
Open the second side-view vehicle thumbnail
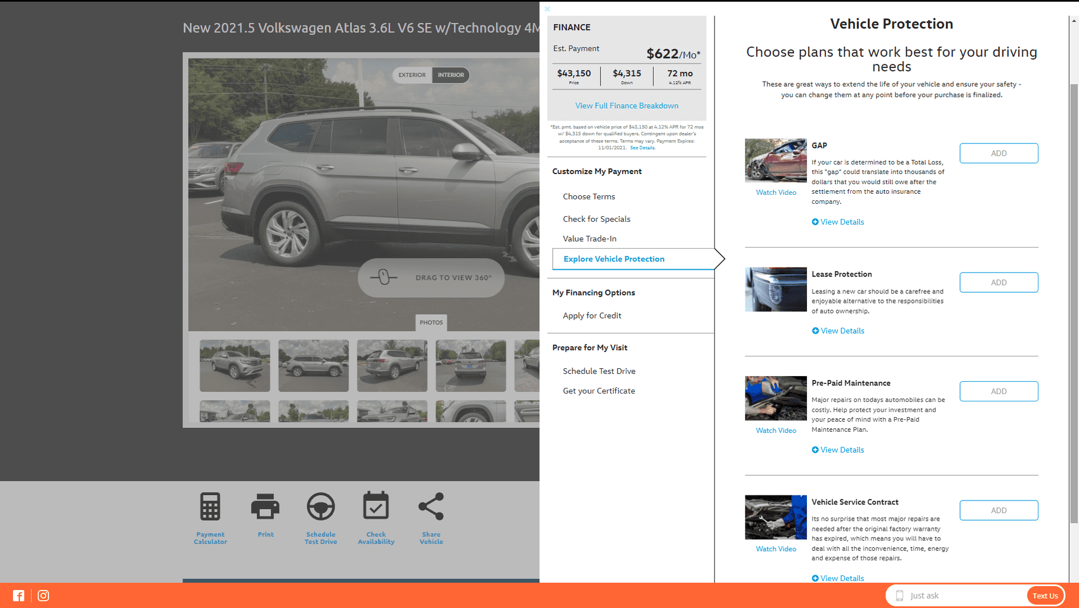pyautogui.click(x=313, y=365)
